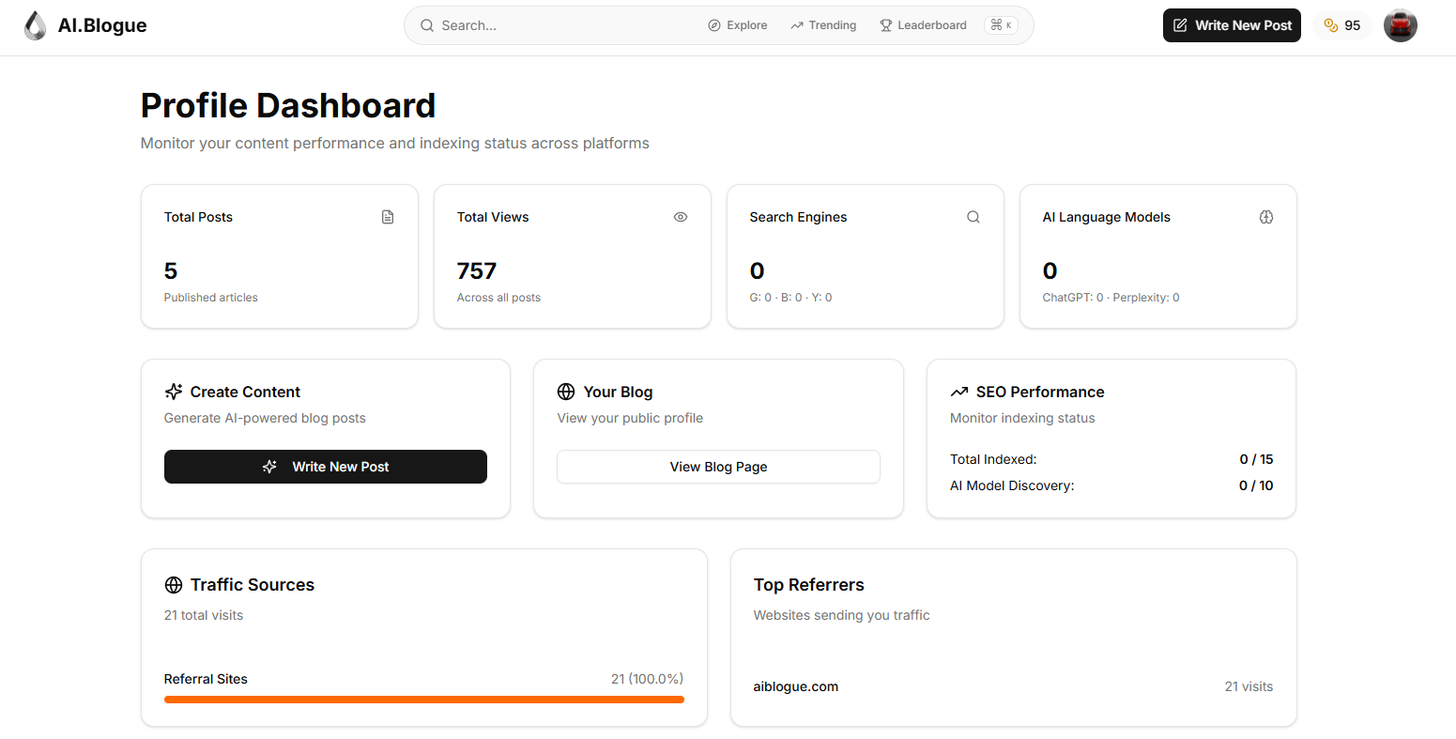Open the Explore page

pyautogui.click(x=738, y=25)
